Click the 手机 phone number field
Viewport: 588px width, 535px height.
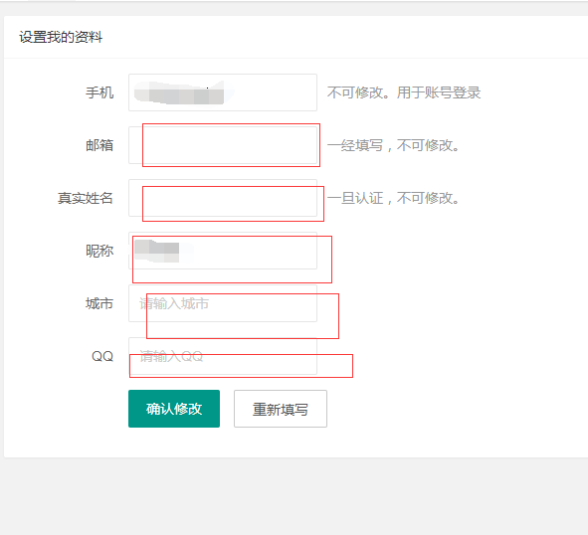pos(223,92)
